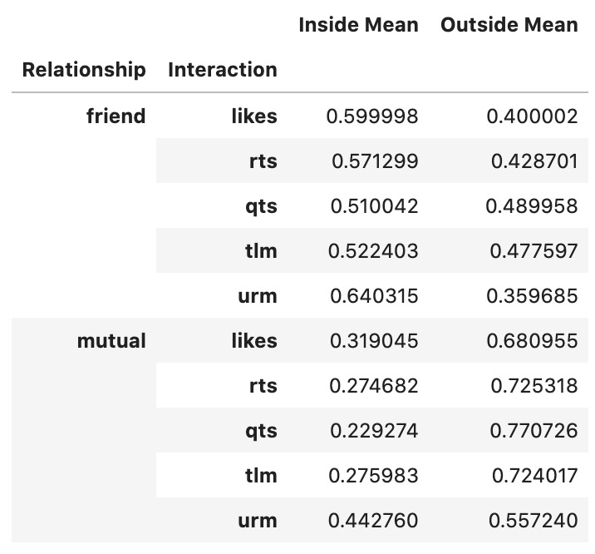
Task: Select value 0.359685 in friend urm row
Action: (532, 296)
